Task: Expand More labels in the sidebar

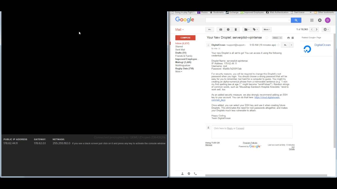Action: [179, 71]
